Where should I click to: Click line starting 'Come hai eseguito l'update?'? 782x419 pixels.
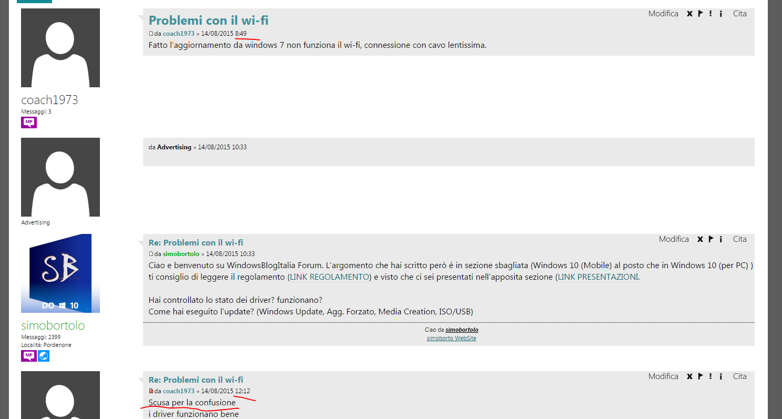click(311, 312)
